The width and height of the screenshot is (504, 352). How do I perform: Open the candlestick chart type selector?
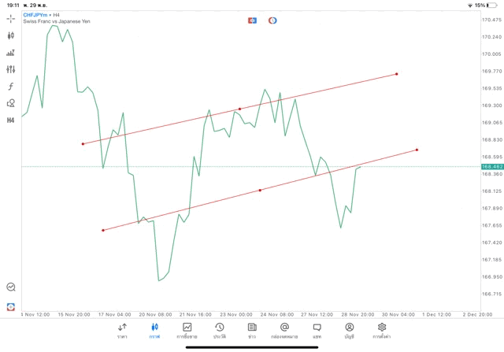[x=11, y=35]
